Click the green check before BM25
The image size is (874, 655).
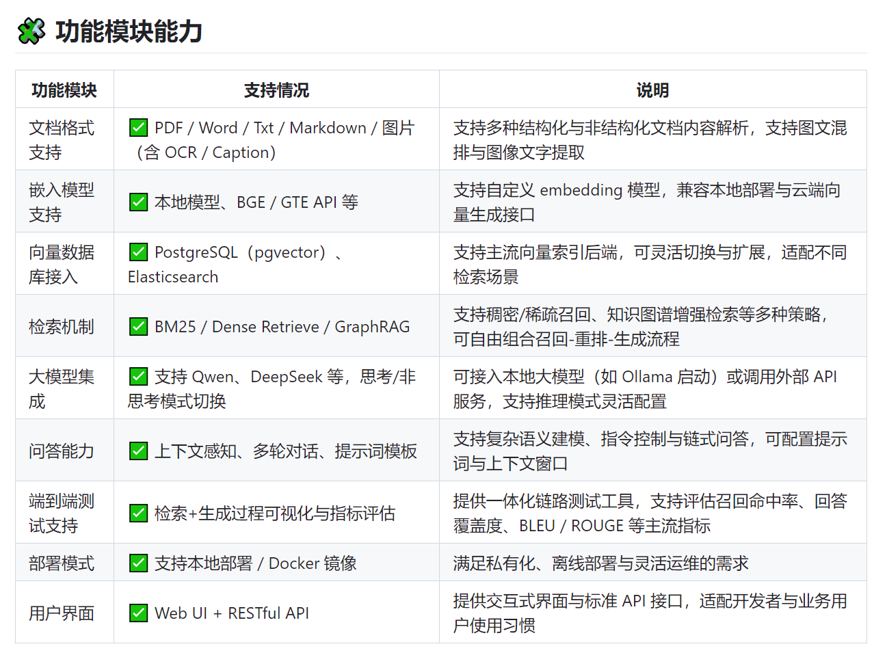pyautogui.click(x=138, y=327)
